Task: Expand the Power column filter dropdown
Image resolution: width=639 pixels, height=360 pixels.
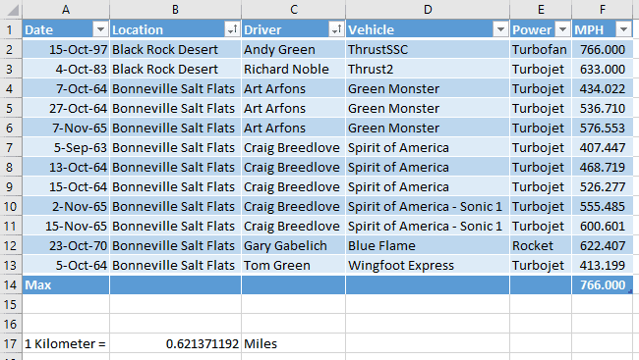Action: pos(562,29)
